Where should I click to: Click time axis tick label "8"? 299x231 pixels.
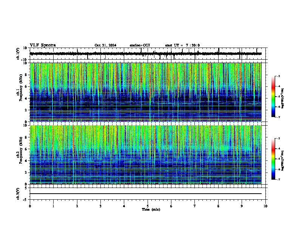coord(218,206)
